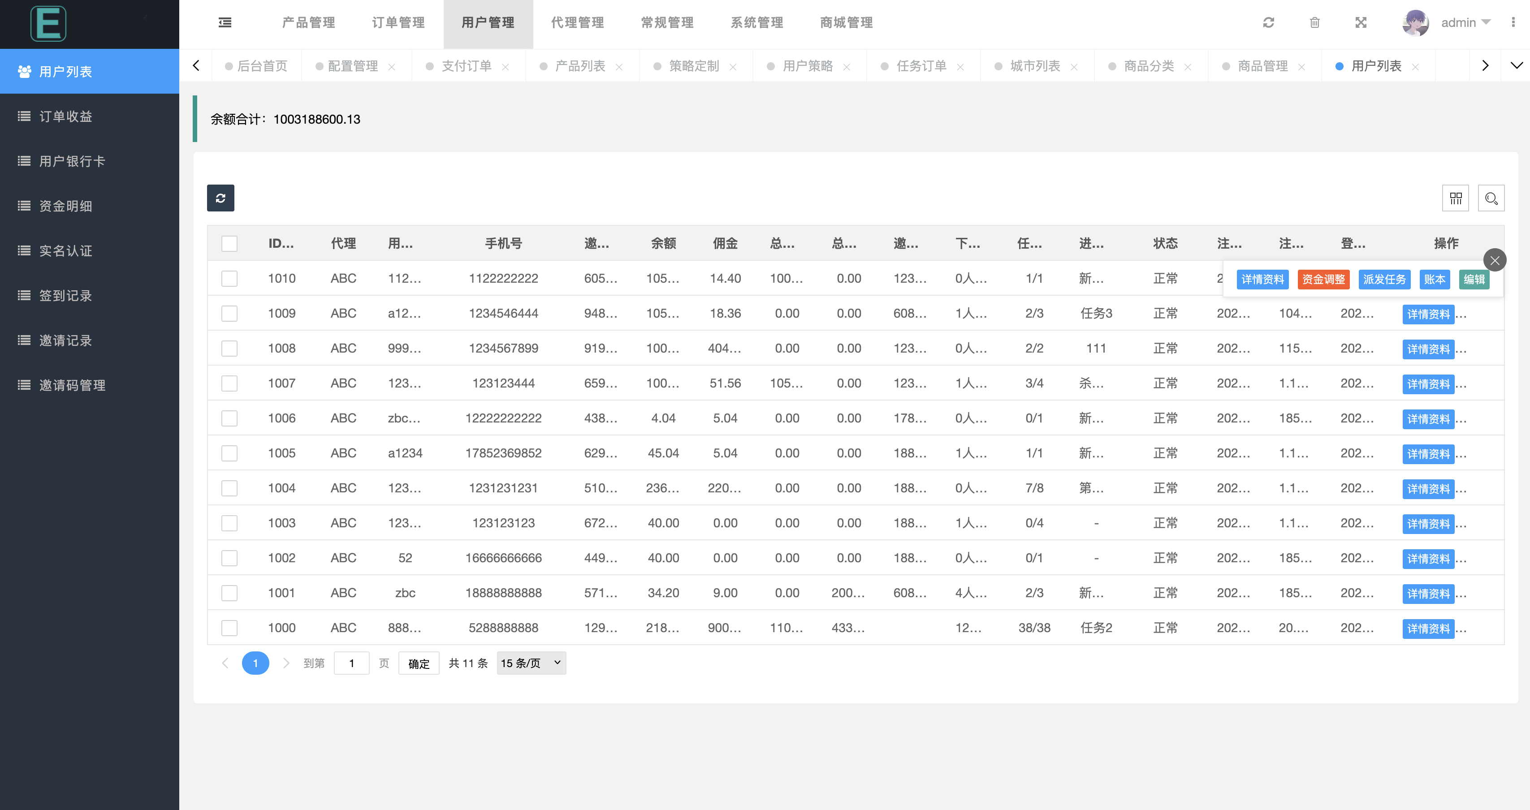Click the page number input field

click(x=352, y=663)
